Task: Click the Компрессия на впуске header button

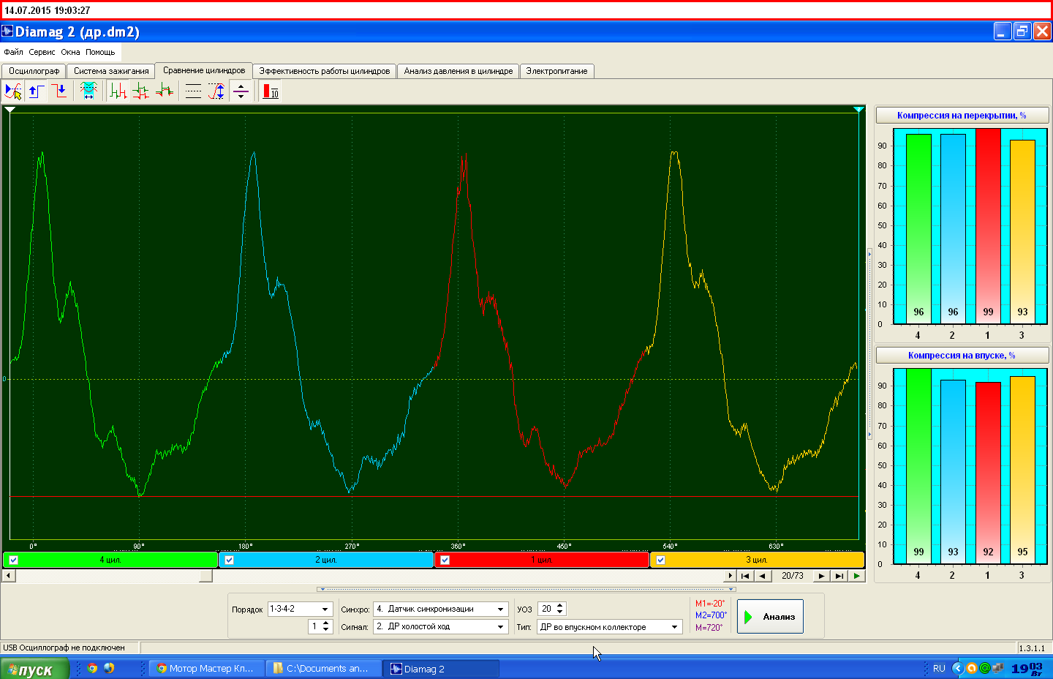Action: click(x=962, y=355)
